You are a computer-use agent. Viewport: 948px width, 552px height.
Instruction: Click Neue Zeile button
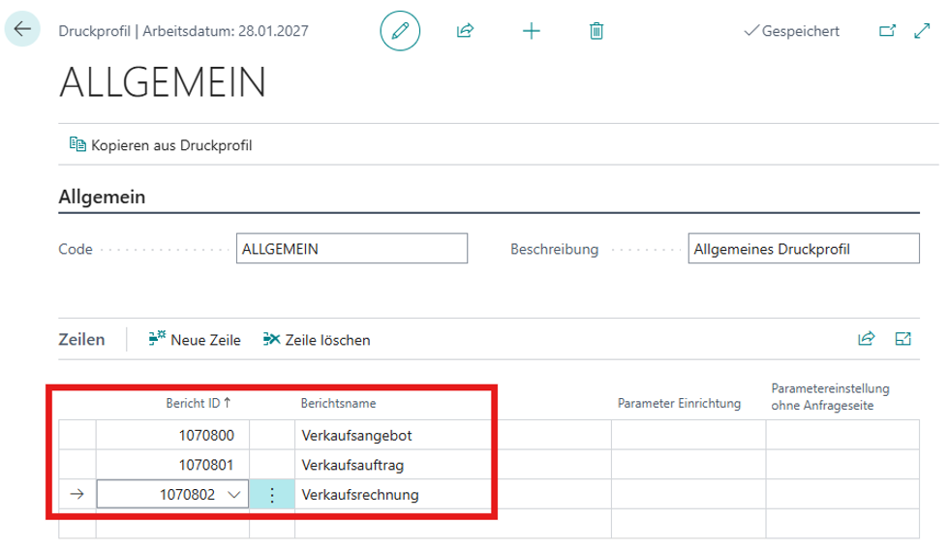coord(195,340)
